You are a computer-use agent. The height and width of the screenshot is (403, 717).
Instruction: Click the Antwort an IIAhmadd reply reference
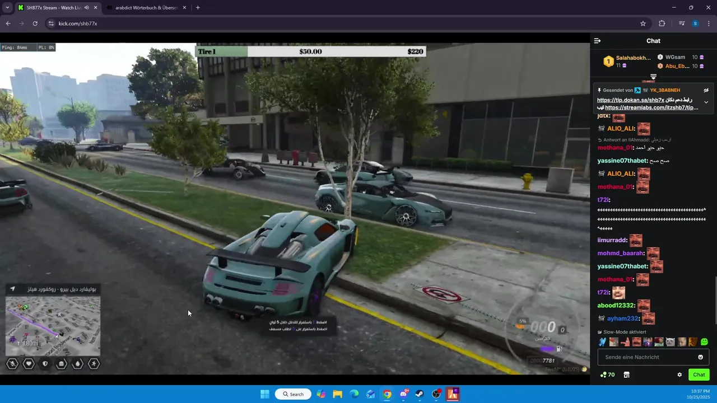tap(634, 139)
